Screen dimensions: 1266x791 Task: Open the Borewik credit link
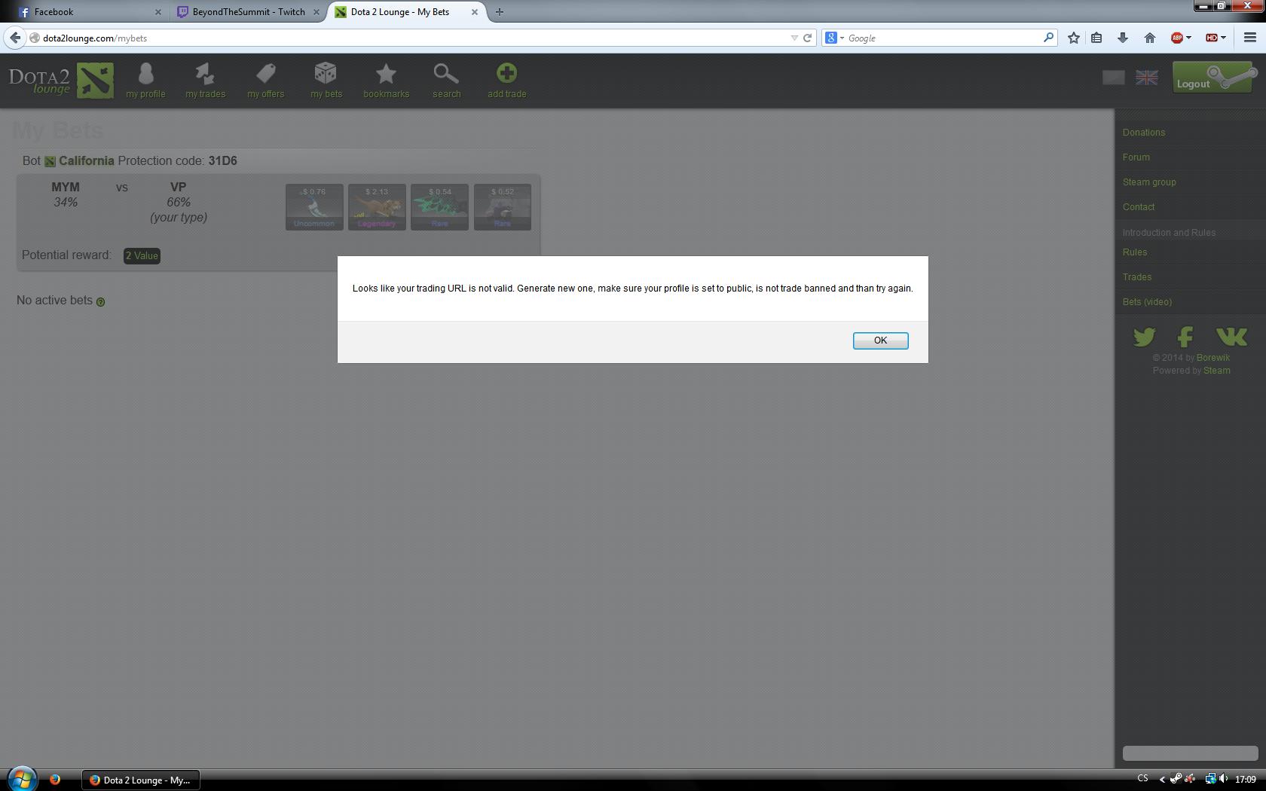[1213, 358]
